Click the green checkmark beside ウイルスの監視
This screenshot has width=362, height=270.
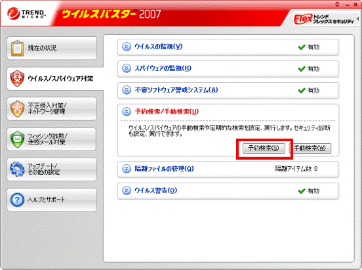pyautogui.click(x=302, y=47)
